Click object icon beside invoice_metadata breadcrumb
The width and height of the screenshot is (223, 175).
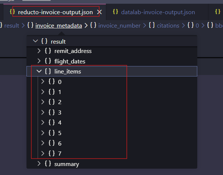30,25
